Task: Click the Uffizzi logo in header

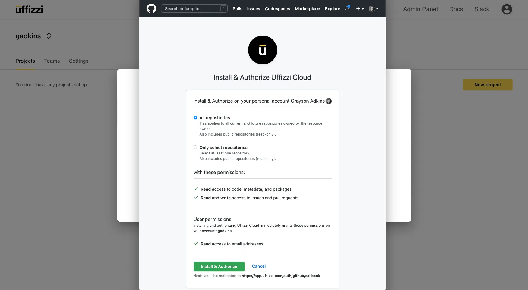Action: tap(29, 9)
